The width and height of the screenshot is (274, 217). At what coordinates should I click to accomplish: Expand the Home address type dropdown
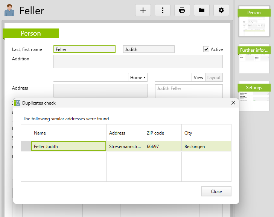(x=138, y=78)
